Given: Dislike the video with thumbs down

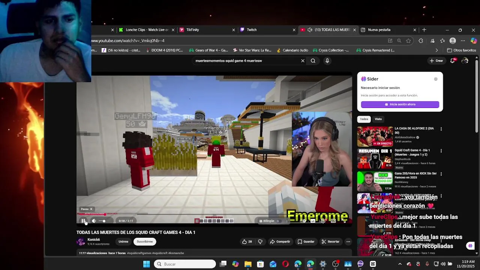Looking at the screenshot, I should point(260,242).
